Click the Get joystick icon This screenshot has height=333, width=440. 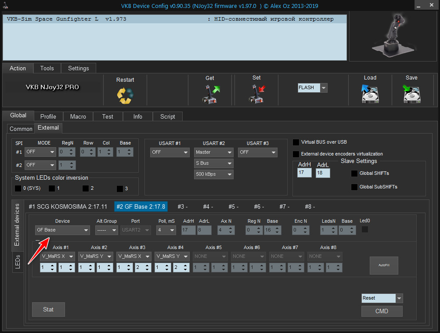(211, 94)
